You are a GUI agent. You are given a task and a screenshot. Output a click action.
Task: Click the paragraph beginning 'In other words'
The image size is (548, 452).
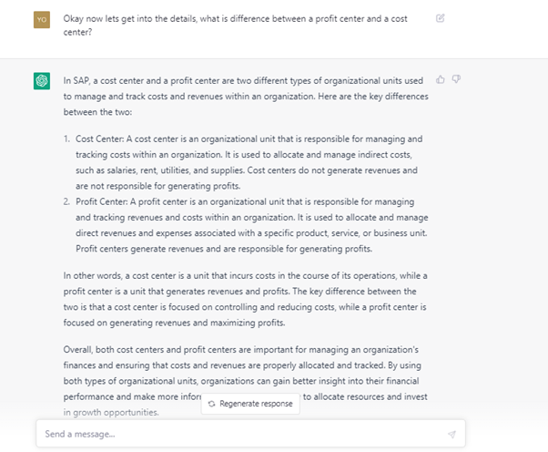pyautogui.click(x=246, y=299)
